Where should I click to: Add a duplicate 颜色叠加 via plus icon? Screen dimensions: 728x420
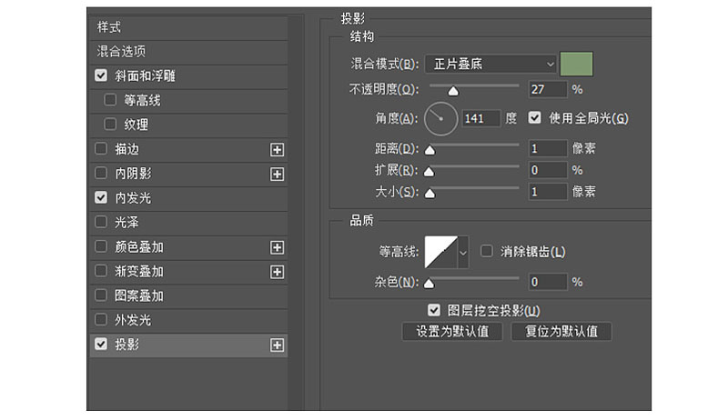tap(278, 247)
